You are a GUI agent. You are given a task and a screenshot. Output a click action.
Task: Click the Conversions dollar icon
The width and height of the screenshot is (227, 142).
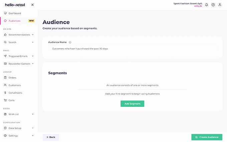[5, 93]
